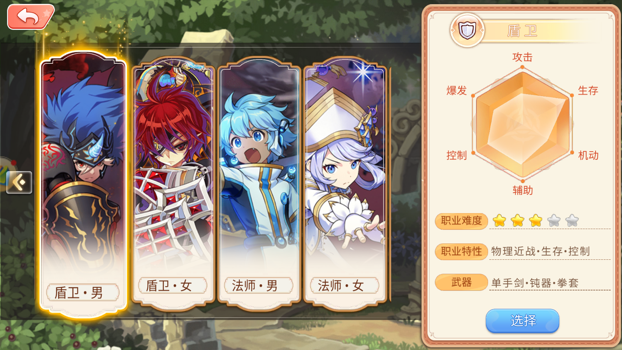Click the first difficulty star
The height and width of the screenshot is (350, 622).
click(499, 220)
